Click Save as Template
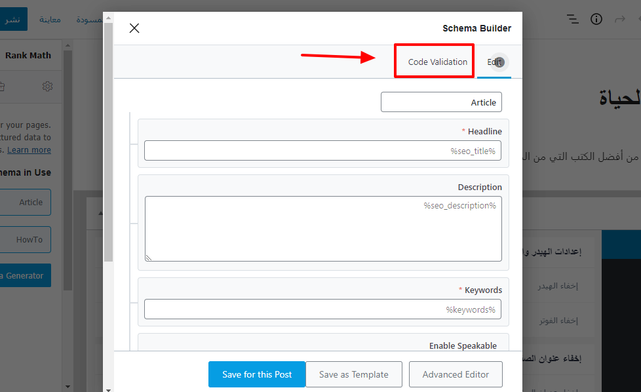This screenshot has height=392, width=641. click(353, 374)
